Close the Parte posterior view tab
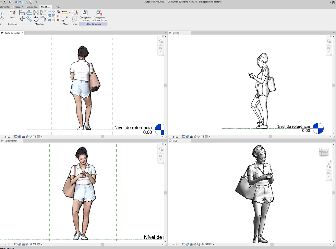This screenshot has width=336, height=249. pyautogui.click(x=23, y=33)
